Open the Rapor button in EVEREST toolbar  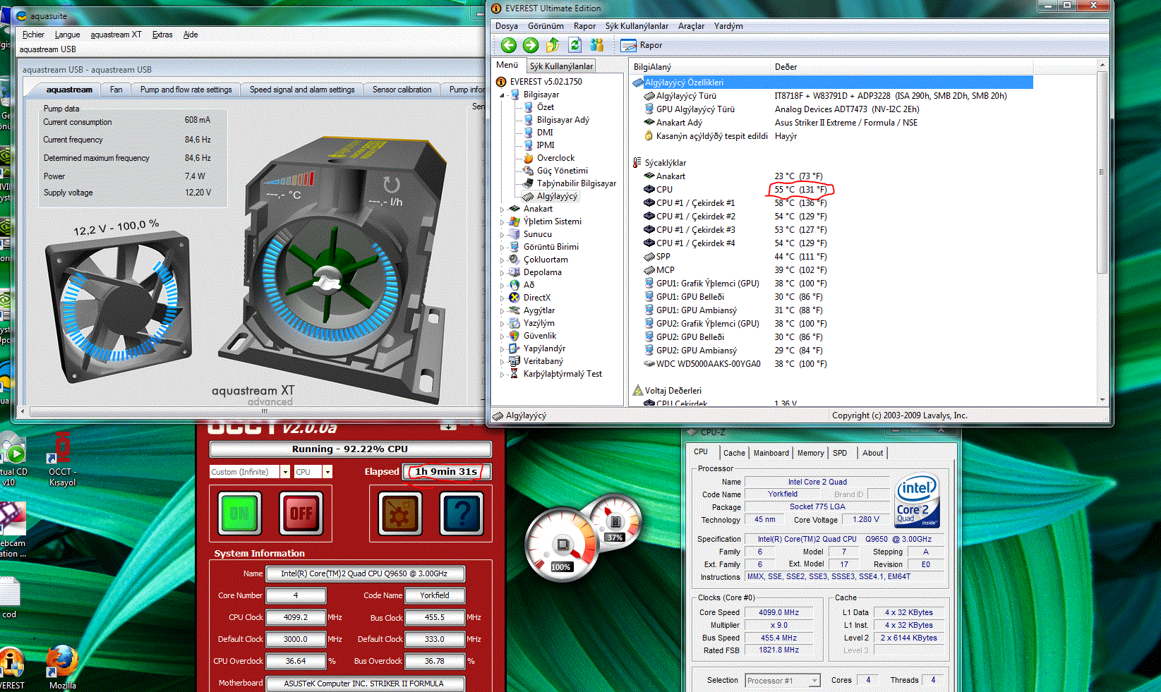642,45
